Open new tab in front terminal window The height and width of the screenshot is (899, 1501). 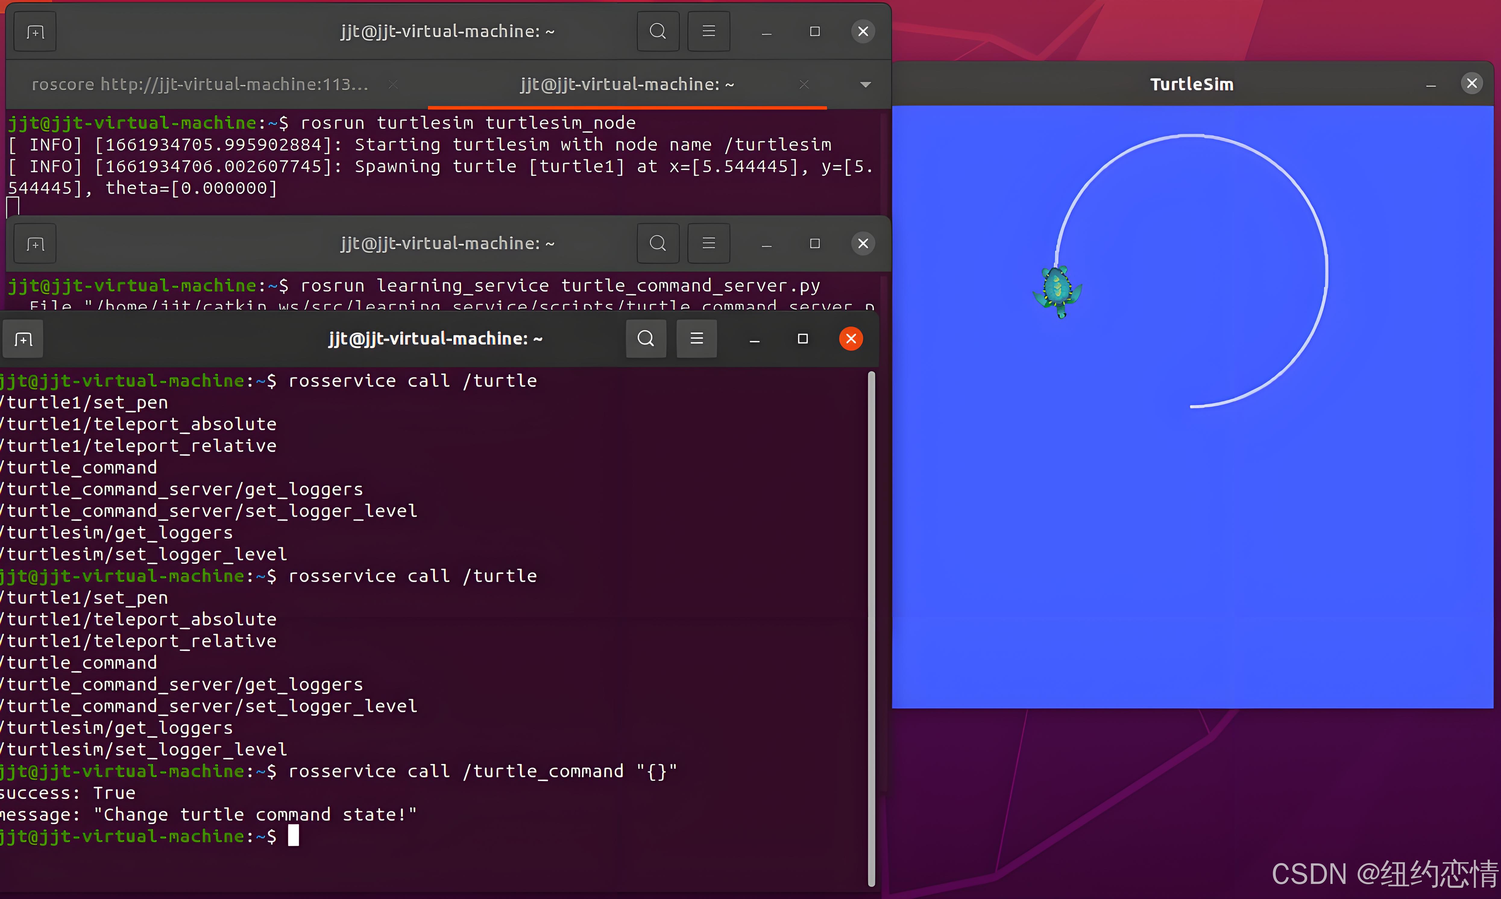(24, 339)
